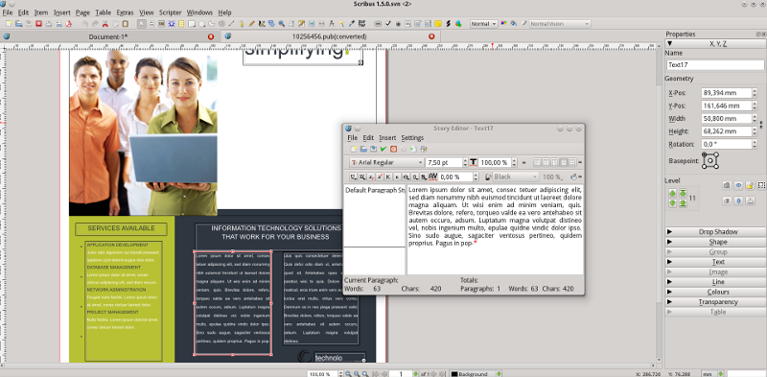Click the flip vertically icon in Properties

(x=738, y=200)
